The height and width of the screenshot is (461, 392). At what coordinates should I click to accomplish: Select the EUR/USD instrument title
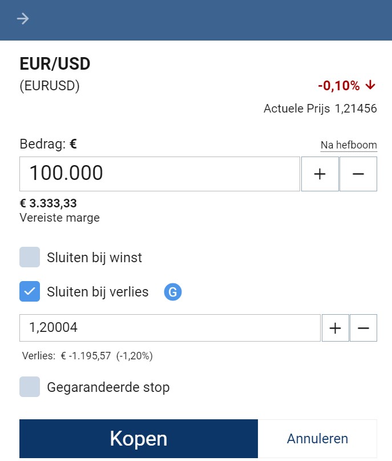(x=55, y=63)
